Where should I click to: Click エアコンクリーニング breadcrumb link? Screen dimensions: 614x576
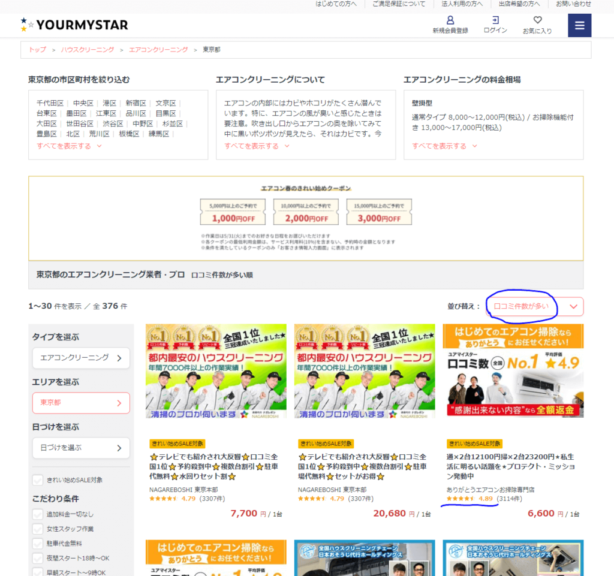pos(158,50)
